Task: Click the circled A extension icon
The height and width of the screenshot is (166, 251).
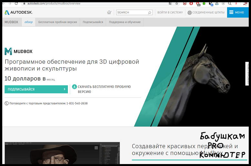Action: (223, 4)
